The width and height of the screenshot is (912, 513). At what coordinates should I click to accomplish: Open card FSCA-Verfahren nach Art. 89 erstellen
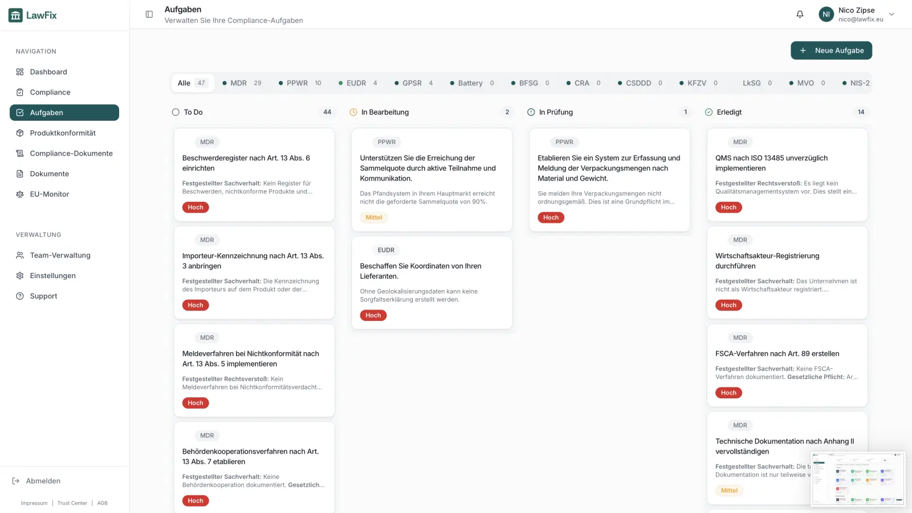787,365
